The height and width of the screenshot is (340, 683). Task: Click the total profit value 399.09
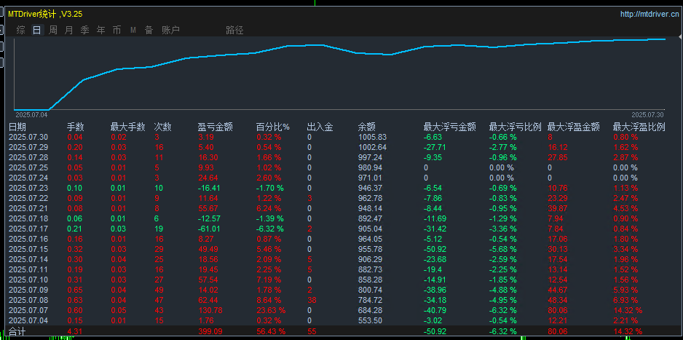[210, 332]
